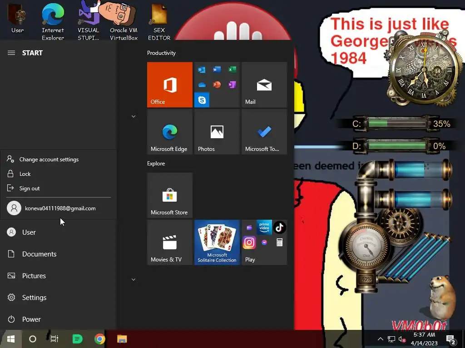Launch the Microsoft Edge tile
The height and width of the screenshot is (348, 465).
tap(170, 132)
